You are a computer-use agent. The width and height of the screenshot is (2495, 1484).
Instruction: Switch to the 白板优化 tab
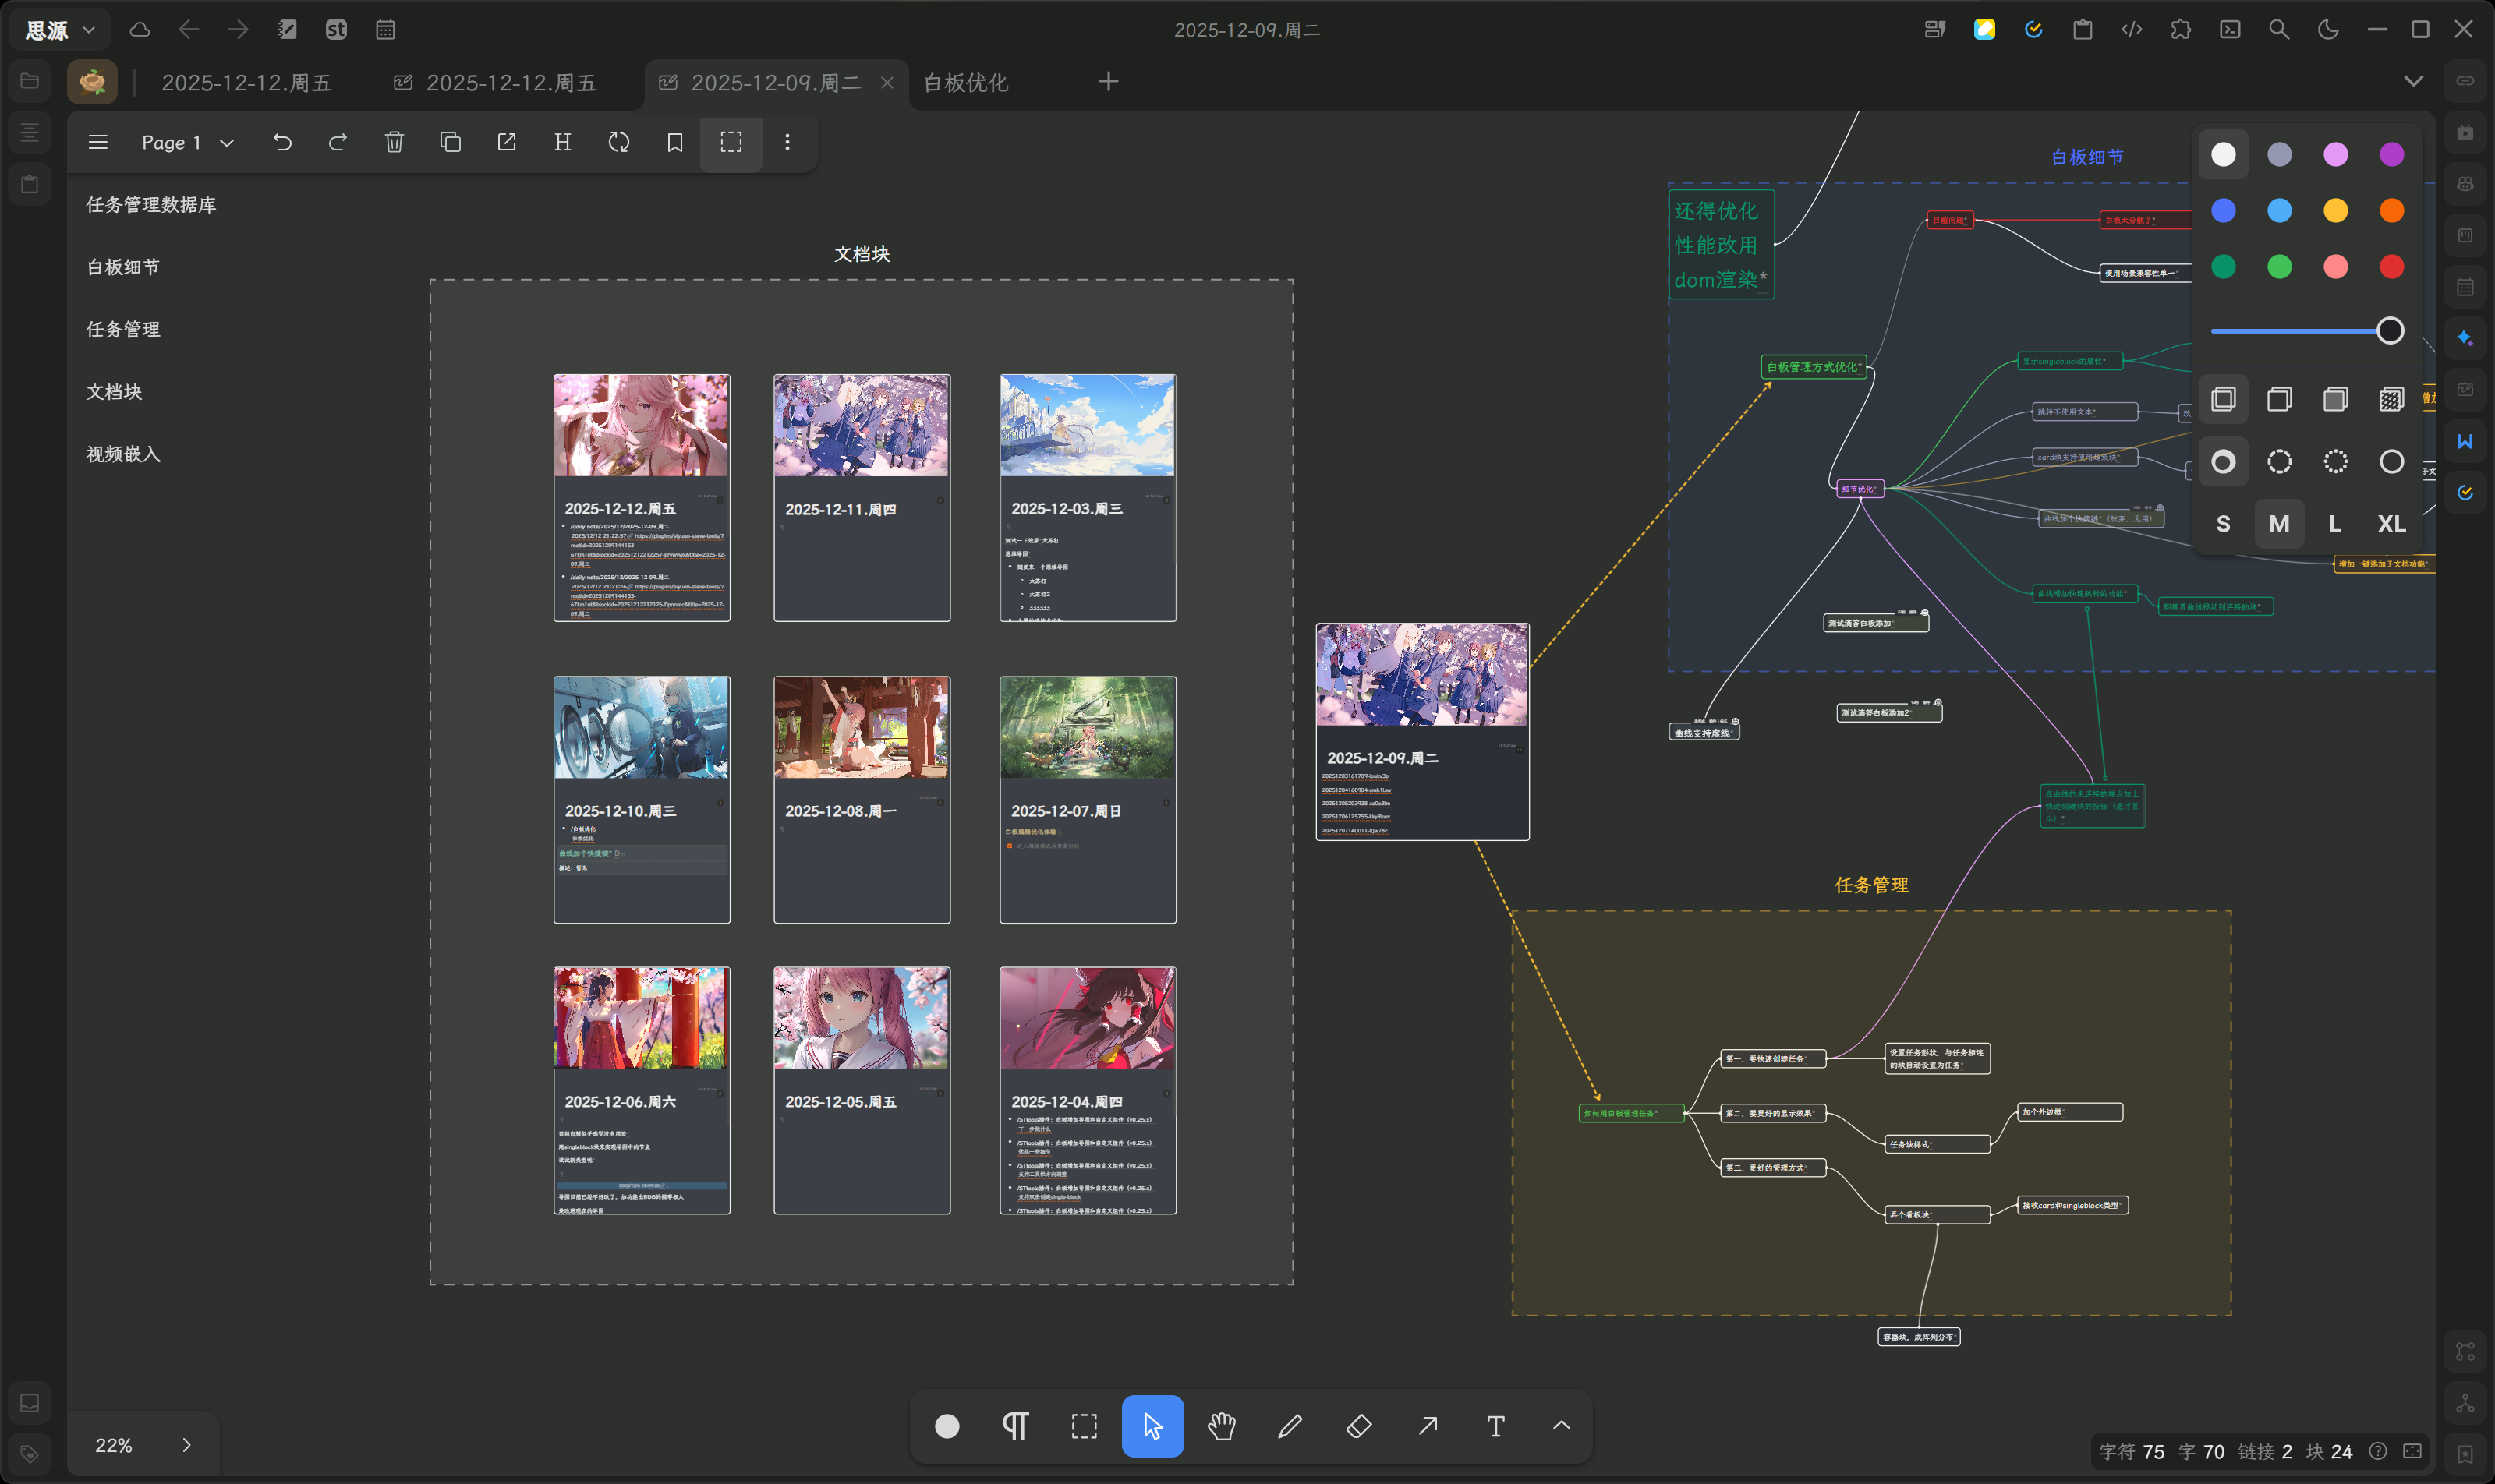coord(965,82)
